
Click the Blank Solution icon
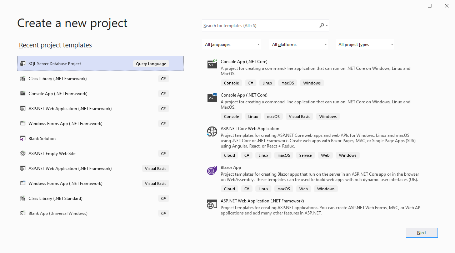pos(23,139)
